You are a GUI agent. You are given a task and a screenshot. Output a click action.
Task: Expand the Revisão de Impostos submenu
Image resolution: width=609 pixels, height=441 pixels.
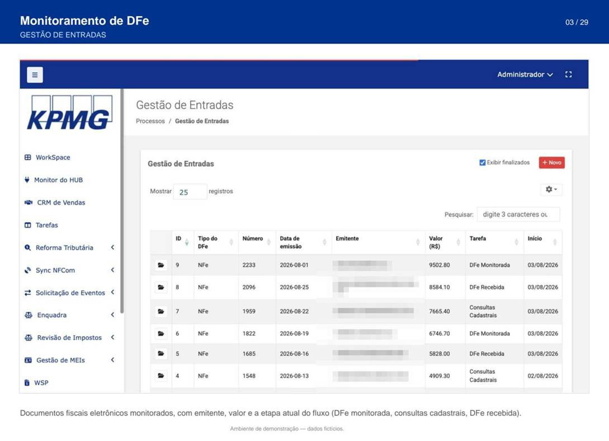pyautogui.click(x=70, y=337)
